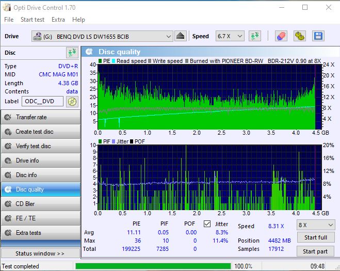The image size is (340, 271).
Task: Click the refresh speed icon next to Speed
Action: coord(254,36)
